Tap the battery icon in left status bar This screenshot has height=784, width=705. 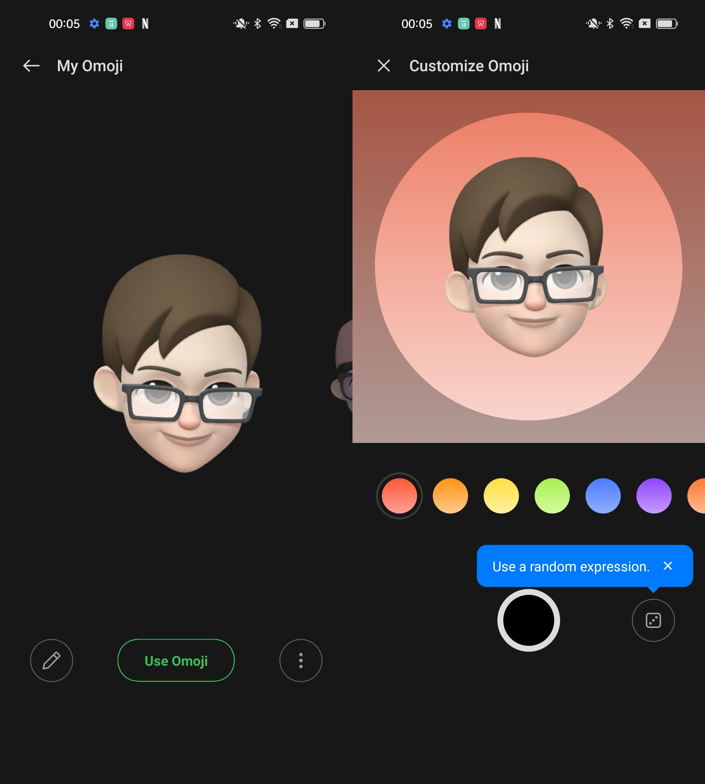click(x=314, y=24)
